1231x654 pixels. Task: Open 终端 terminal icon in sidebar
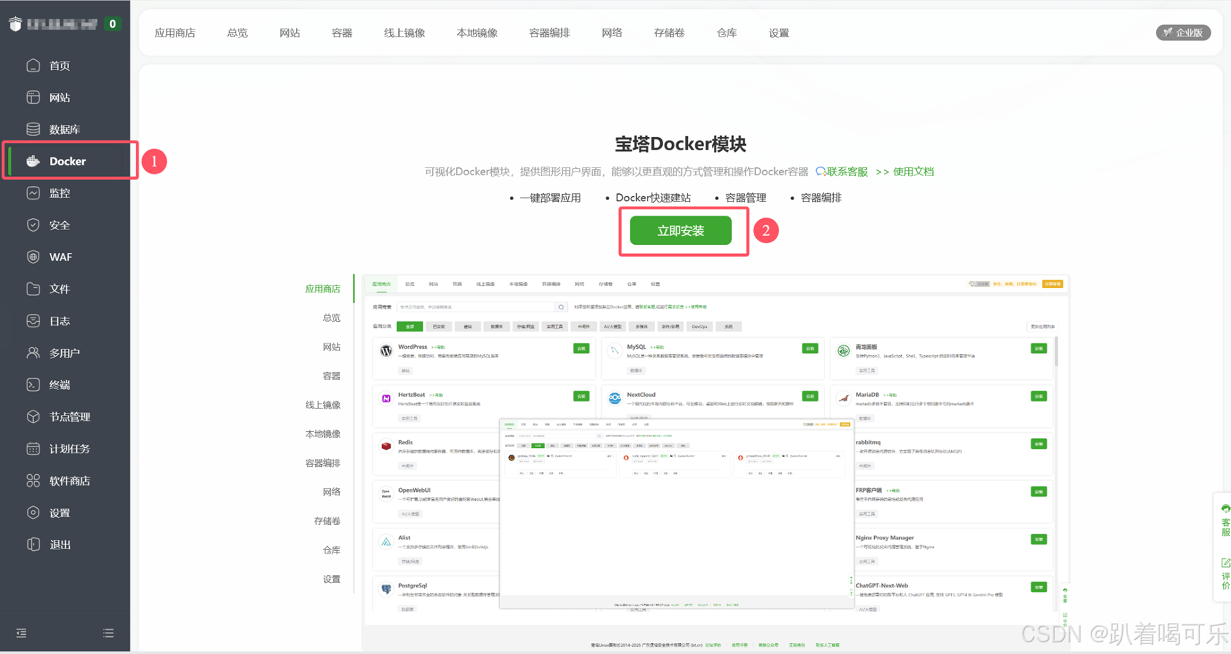pos(33,384)
